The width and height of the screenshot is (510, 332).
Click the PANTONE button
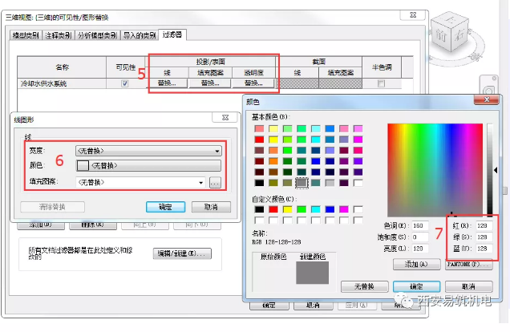click(x=468, y=265)
